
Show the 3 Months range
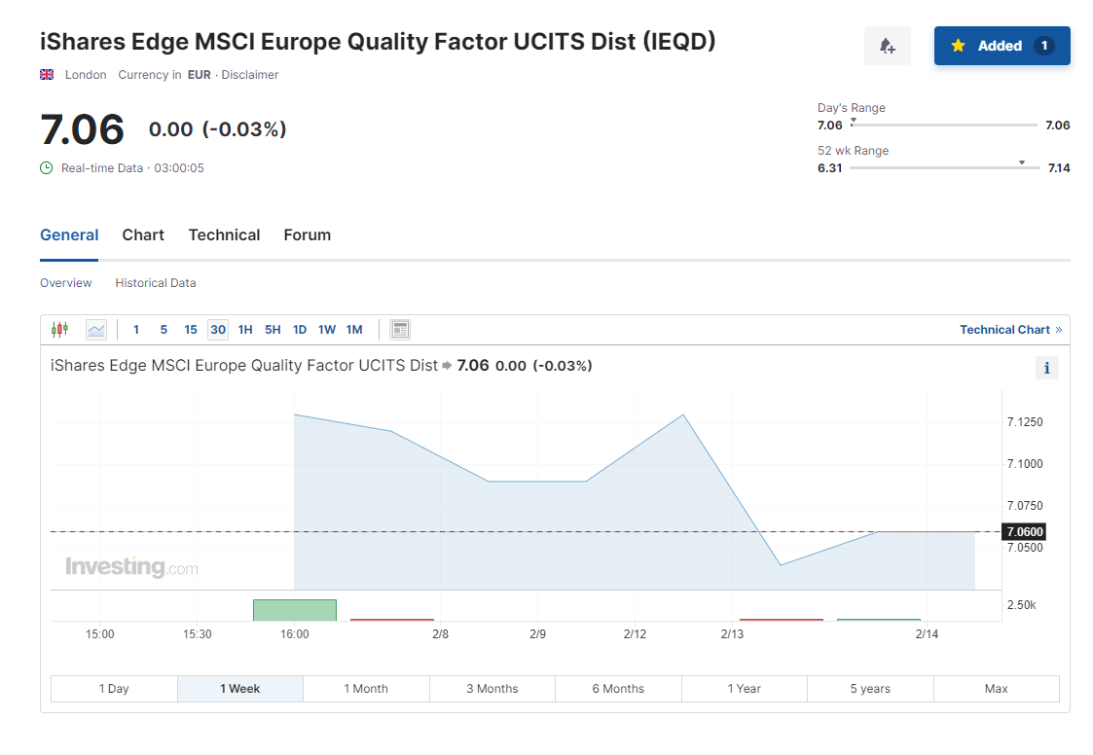(492, 689)
